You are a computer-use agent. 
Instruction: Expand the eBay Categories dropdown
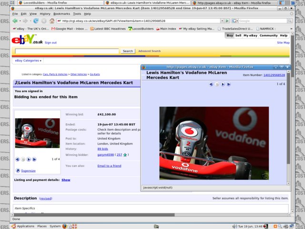(x=28, y=61)
